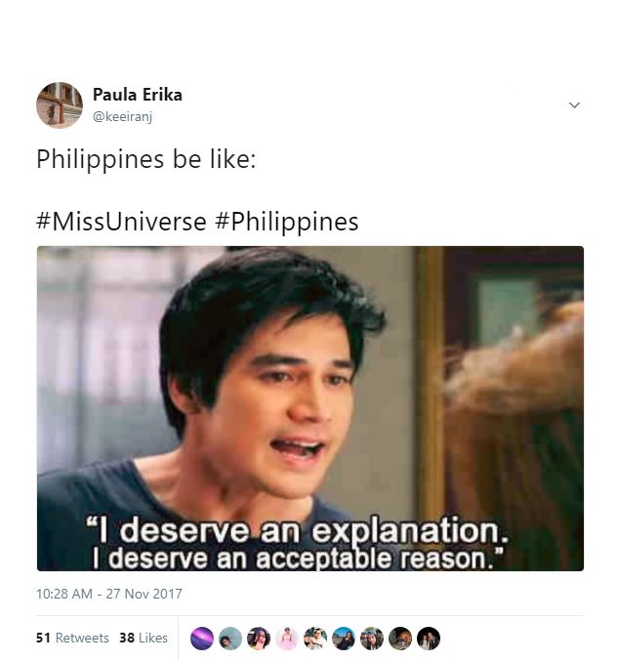Open the @keeiranj handle link

pyautogui.click(x=122, y=116)
